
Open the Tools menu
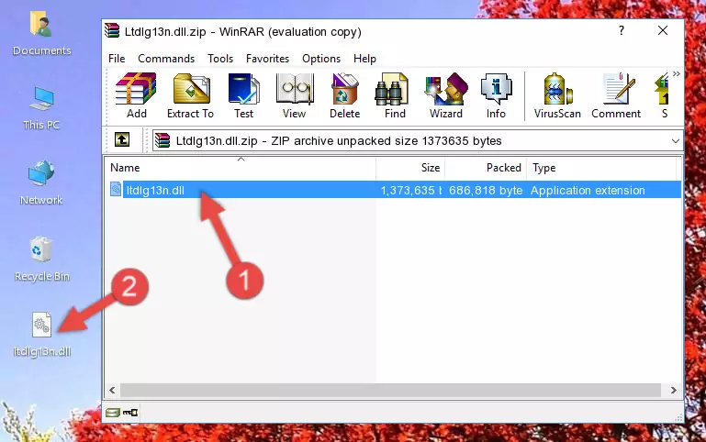[220, 59]
